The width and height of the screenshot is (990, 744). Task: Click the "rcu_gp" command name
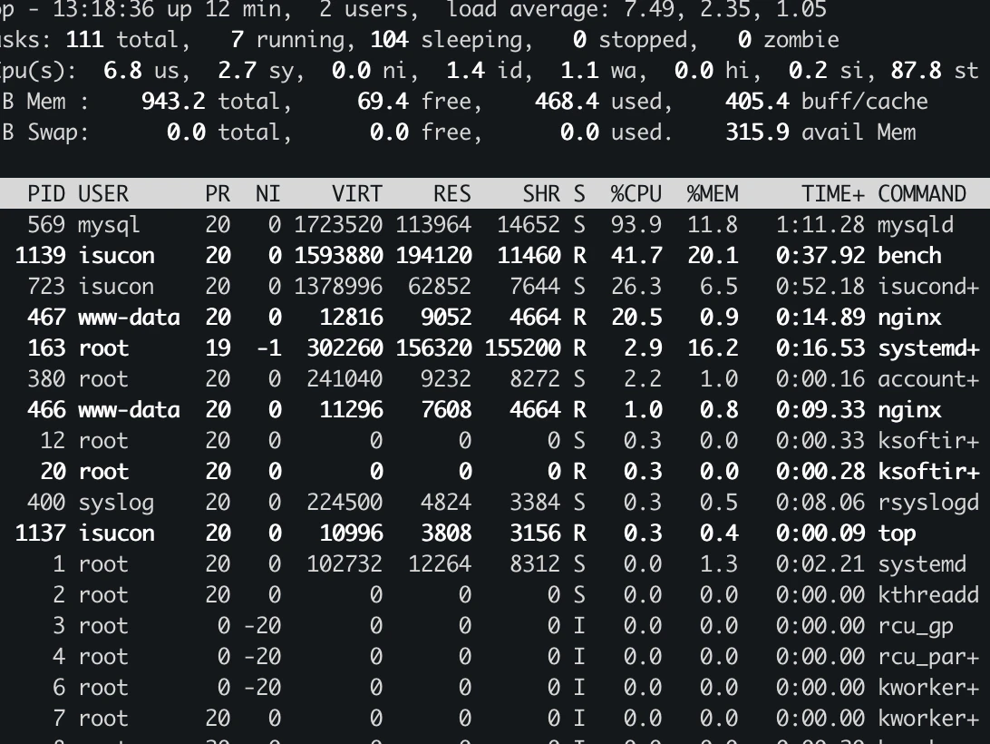click(916, 626)
